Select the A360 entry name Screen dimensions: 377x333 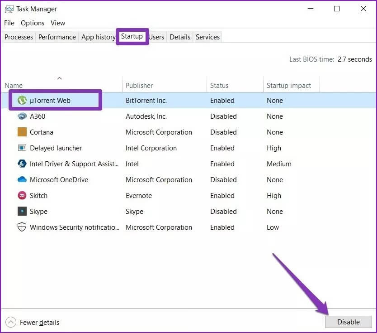coord(38,116)
